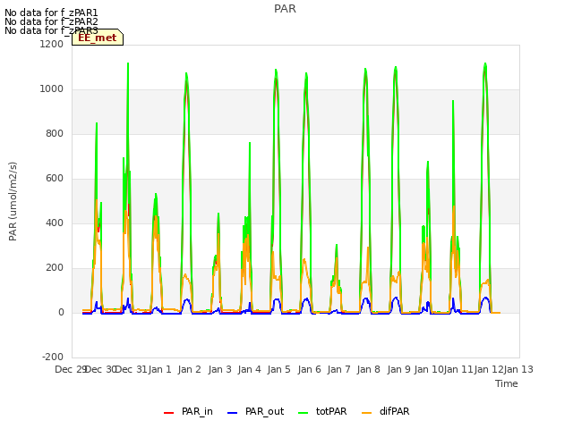Click the Dec 30 x-axis label
This screenshot has height=429, width=573.
point(101,369)
